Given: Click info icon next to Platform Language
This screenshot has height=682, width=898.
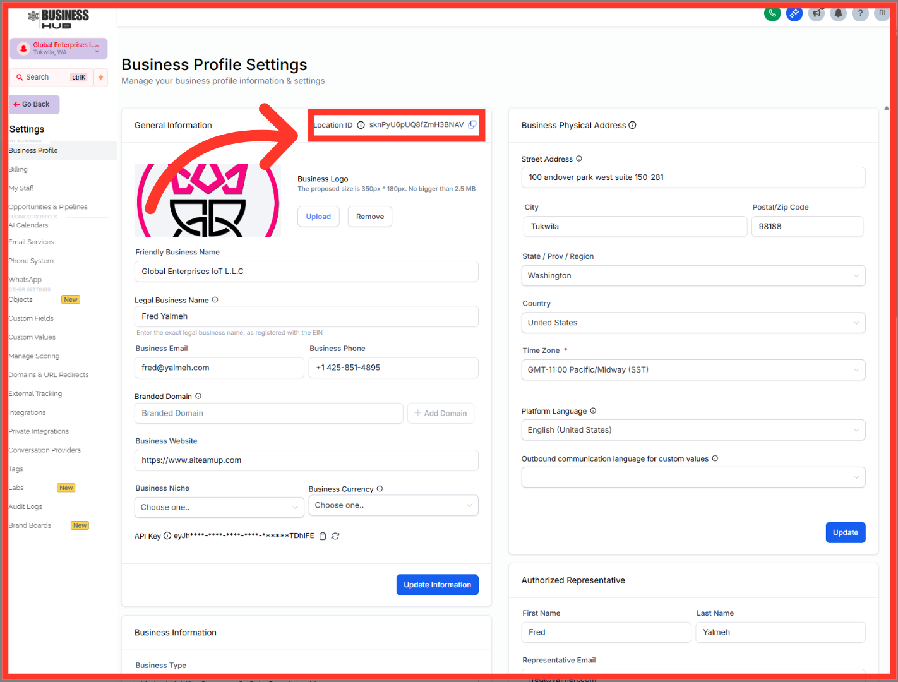Looking at the screenshot, I should [593, 410].
